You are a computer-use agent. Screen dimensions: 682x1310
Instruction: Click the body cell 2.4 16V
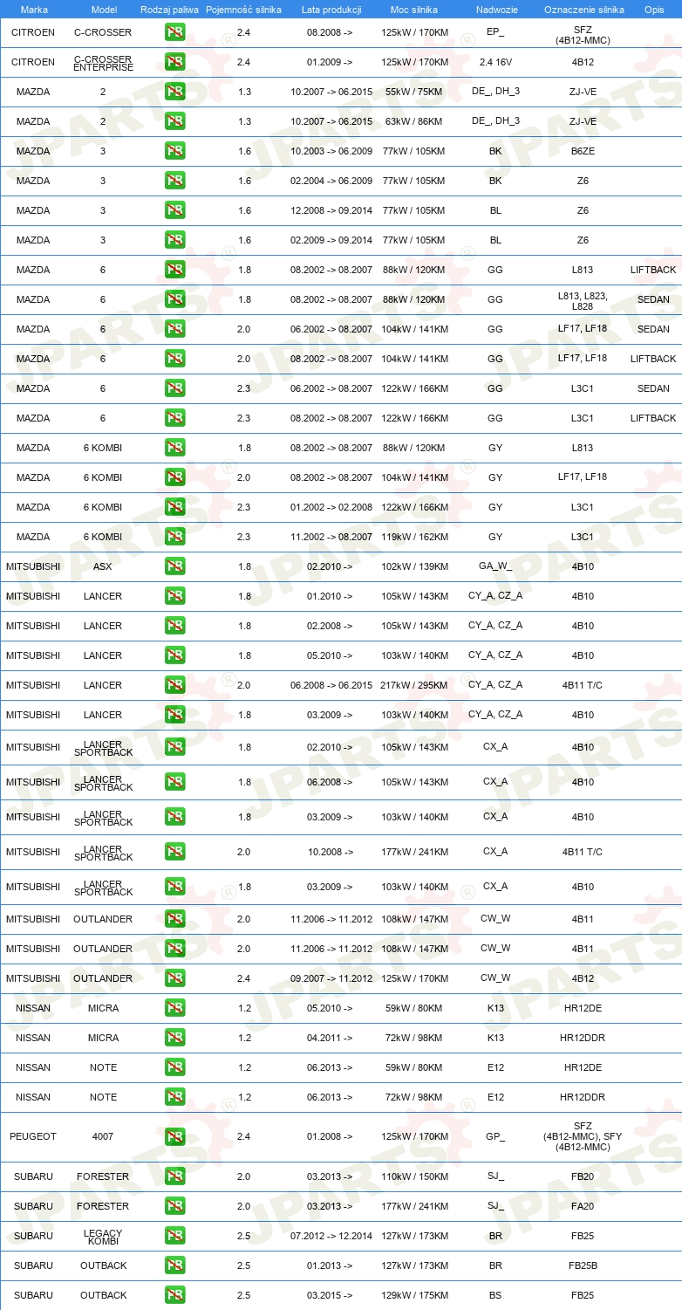coord(495,62)
